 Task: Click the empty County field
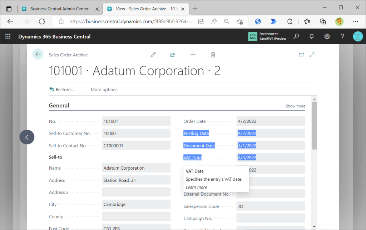[136, 217]
